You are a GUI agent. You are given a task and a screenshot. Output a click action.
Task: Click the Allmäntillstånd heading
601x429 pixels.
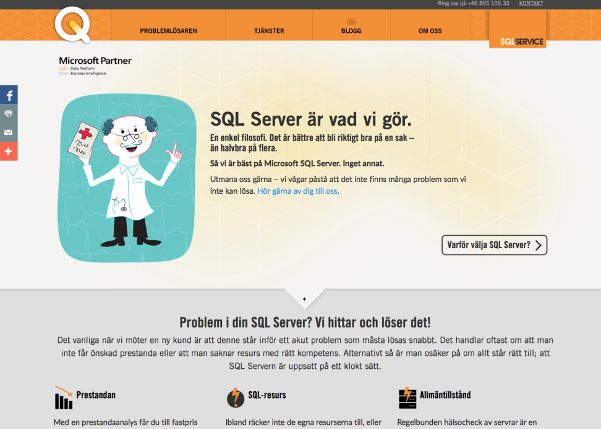tap(445, 395)
